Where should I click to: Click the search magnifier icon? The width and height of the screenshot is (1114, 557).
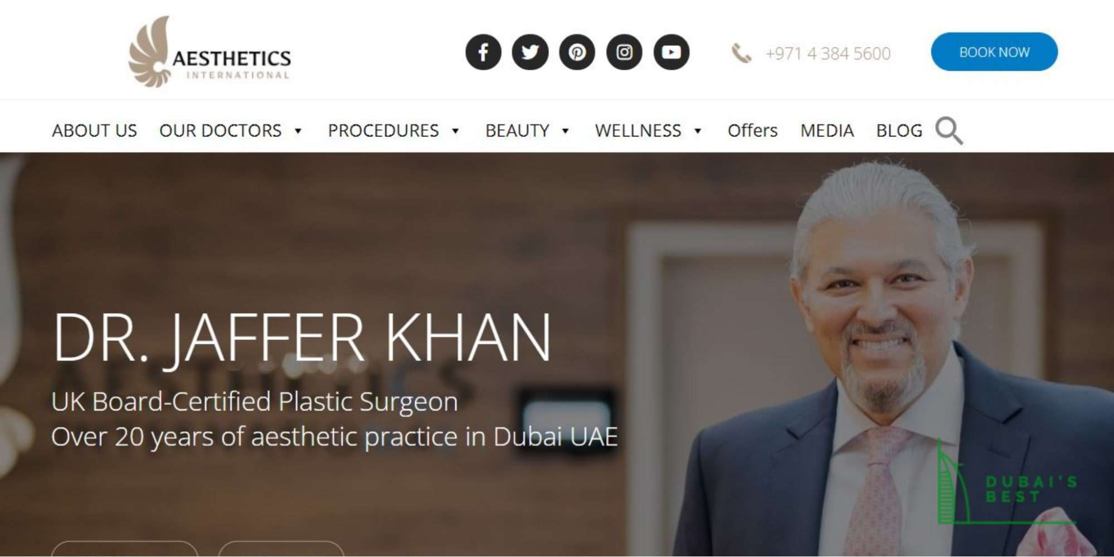949,131
